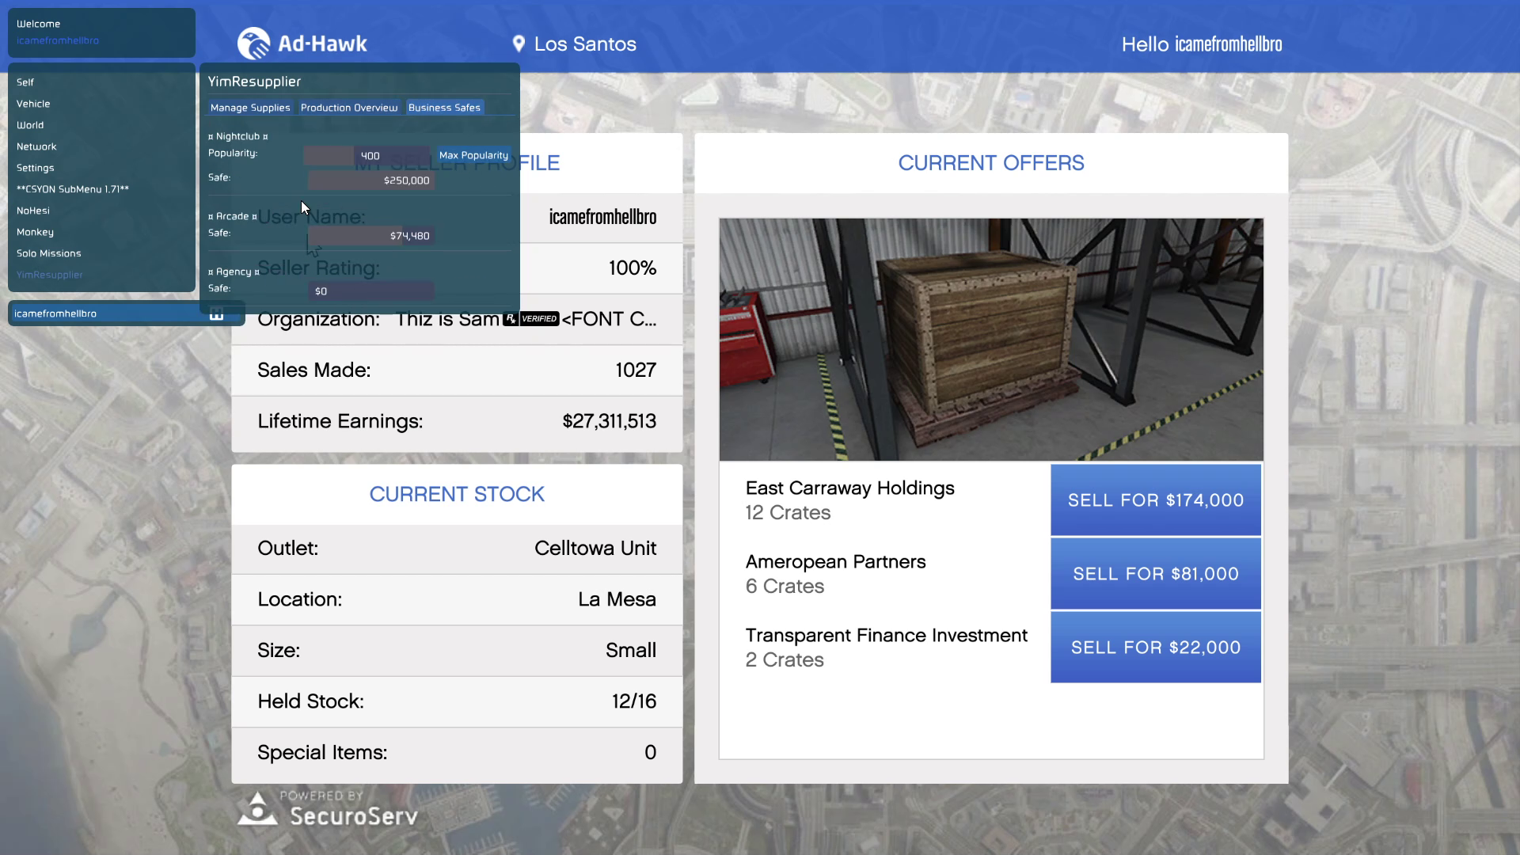
Task: Click the Agency Safe $0 field
Action: 370,291
